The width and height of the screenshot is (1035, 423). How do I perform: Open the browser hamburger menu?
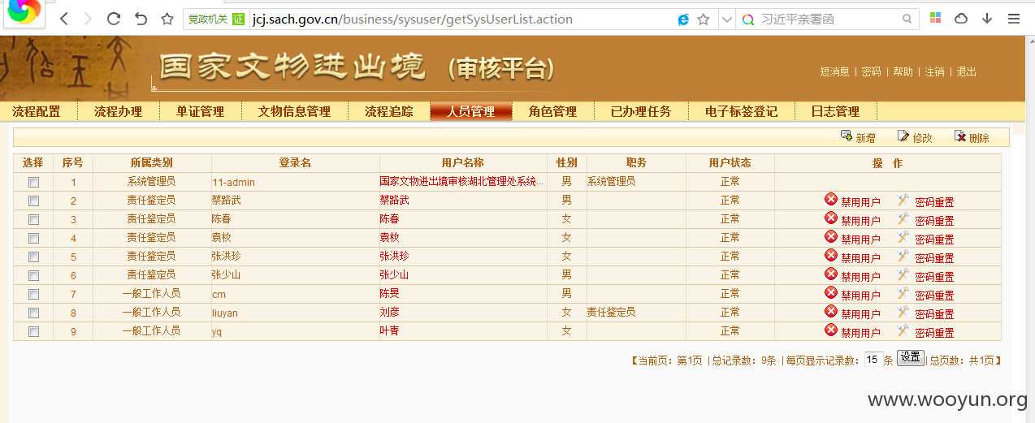pos(1014,19)
